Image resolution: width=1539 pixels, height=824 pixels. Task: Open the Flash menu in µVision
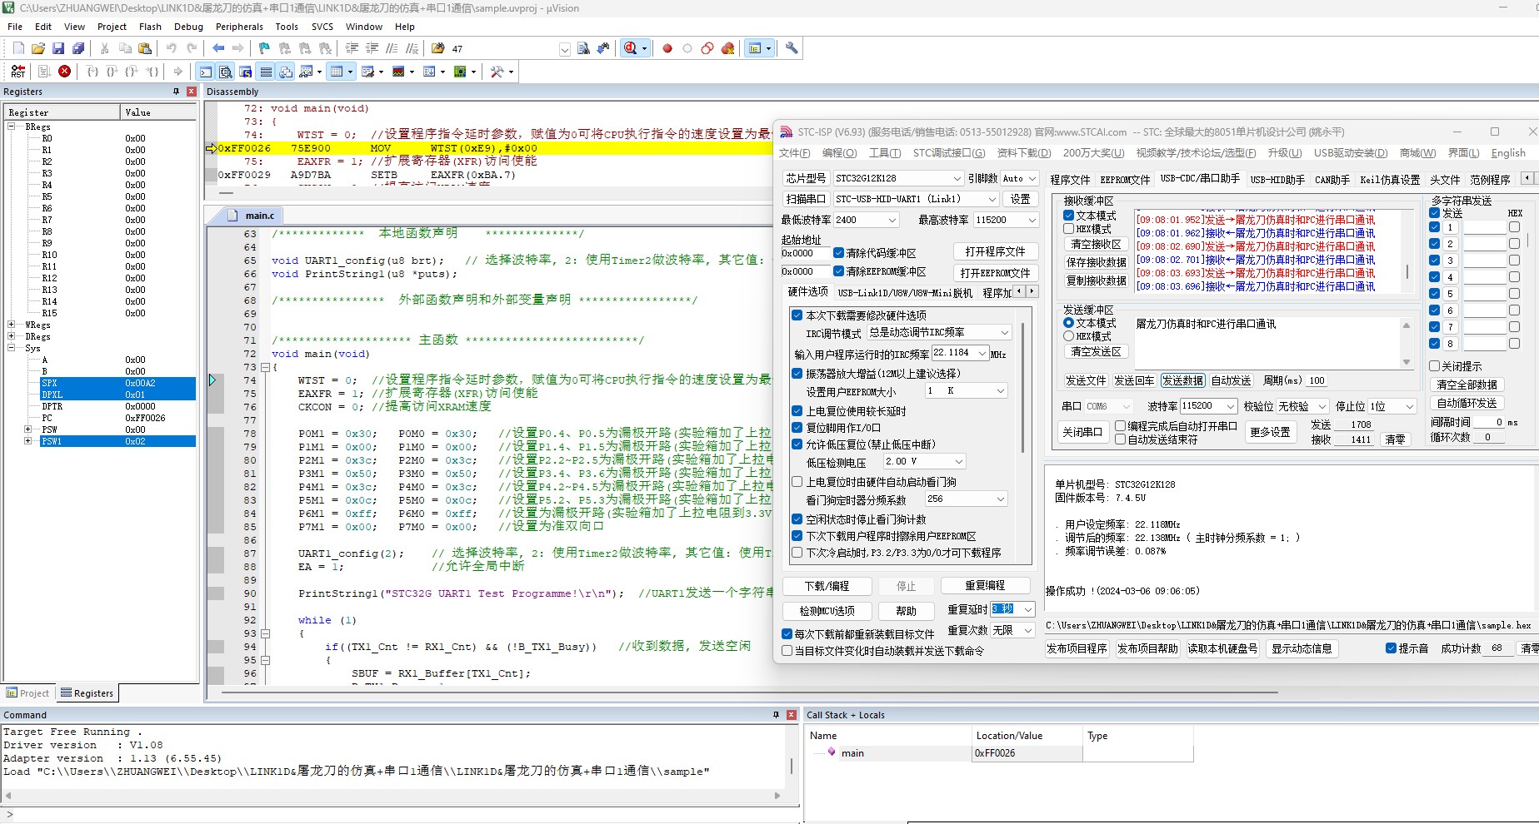coord(150,27)
